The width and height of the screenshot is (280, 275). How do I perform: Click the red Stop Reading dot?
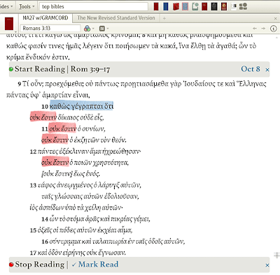point(11,265)
